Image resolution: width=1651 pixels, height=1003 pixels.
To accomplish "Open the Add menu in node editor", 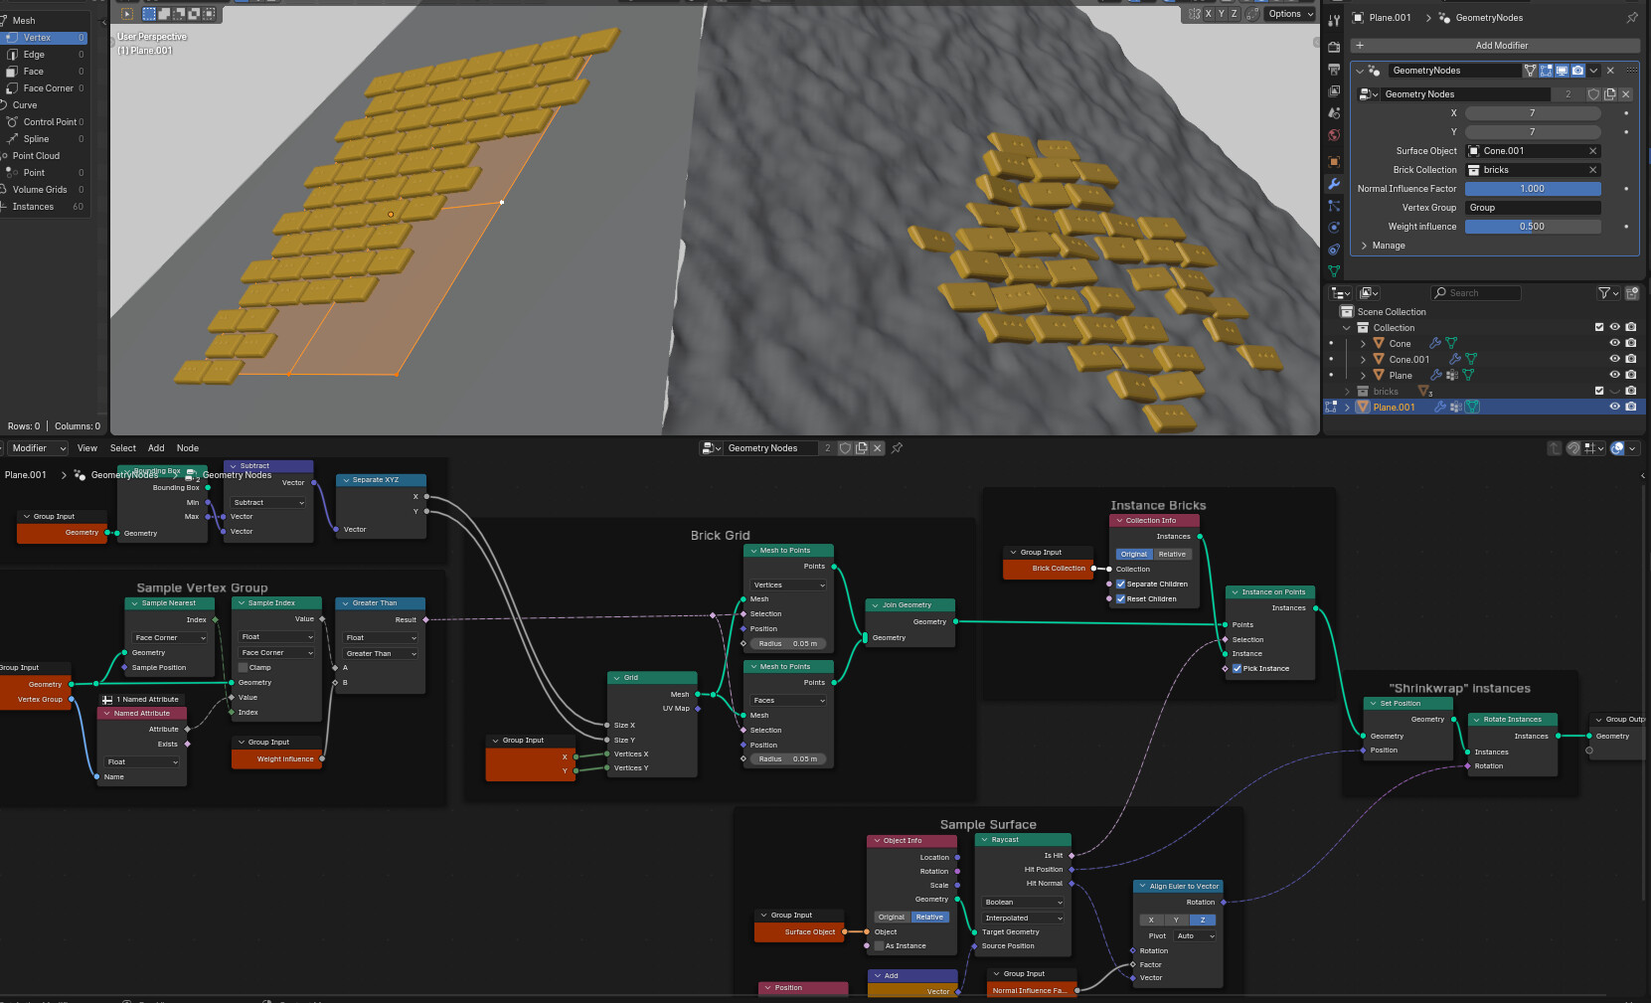I will [x=156, y=448].
